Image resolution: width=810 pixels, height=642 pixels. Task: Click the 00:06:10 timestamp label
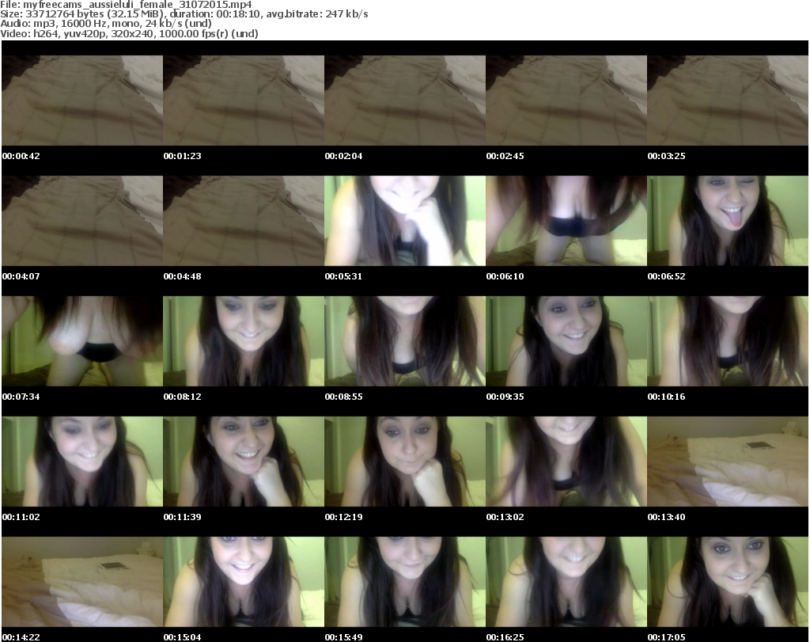tap(505, 276)
